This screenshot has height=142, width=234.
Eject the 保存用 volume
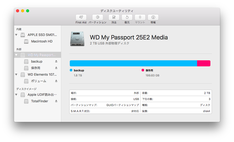point(56,68)
